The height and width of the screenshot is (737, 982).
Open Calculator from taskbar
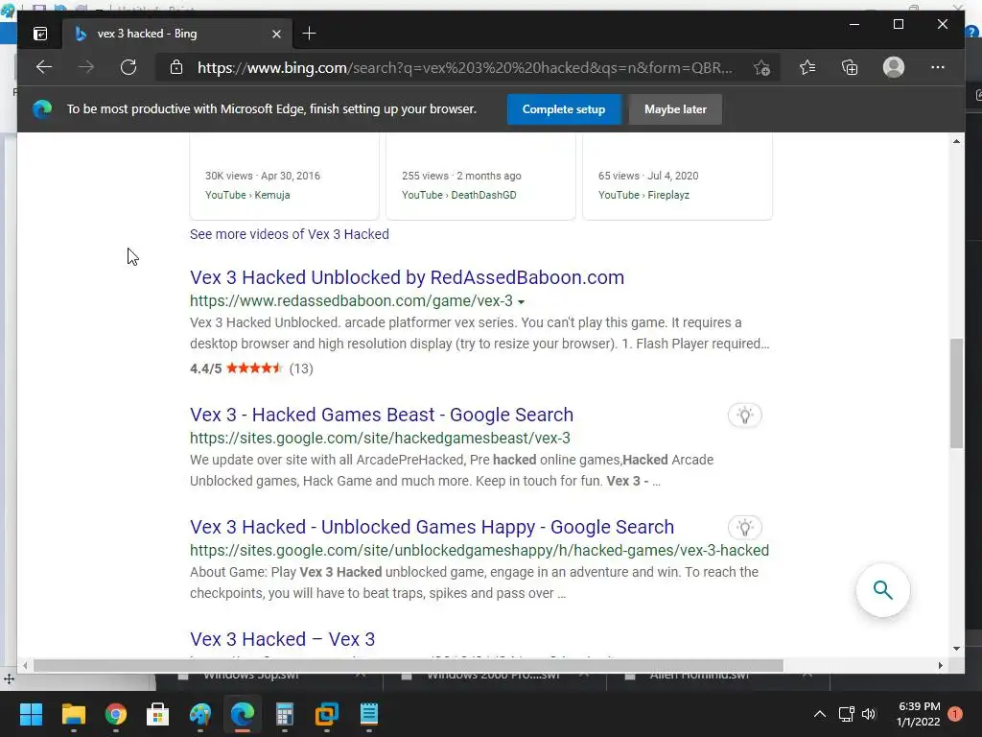coord(285,714)
